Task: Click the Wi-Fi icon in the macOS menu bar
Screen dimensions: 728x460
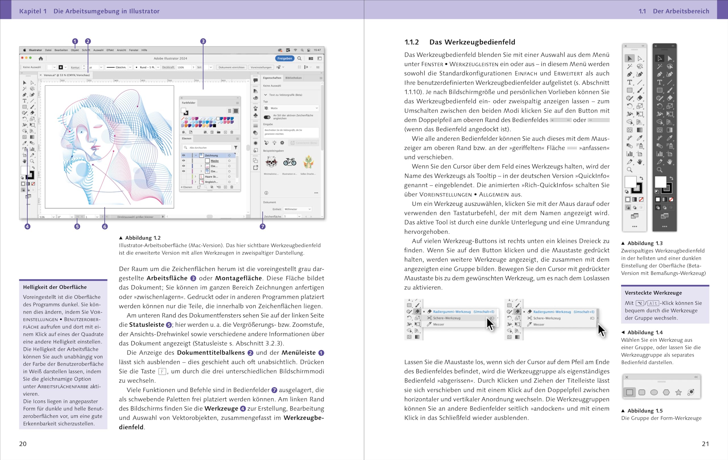Action: (x=295, y=50)
